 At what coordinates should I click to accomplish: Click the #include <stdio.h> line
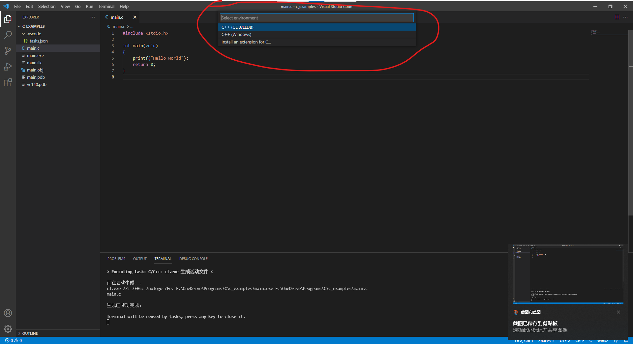pos(145,33)
